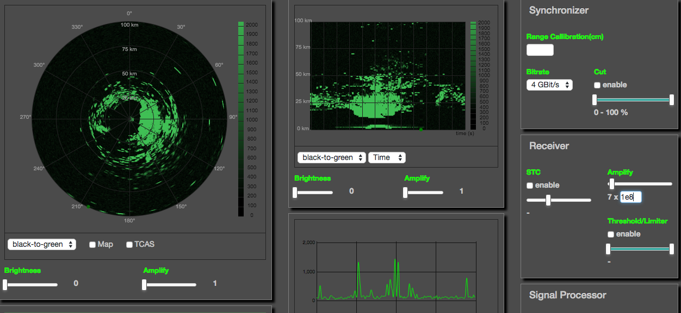Image resolution: width=681 pixels, height=313 pixels.
Task: Enable the STC checkbox in Receiver
Action: coord(530,186)
